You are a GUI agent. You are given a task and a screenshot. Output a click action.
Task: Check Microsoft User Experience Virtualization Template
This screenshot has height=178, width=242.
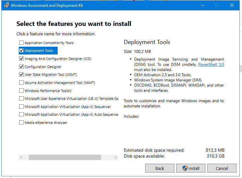tap(21, 99)
